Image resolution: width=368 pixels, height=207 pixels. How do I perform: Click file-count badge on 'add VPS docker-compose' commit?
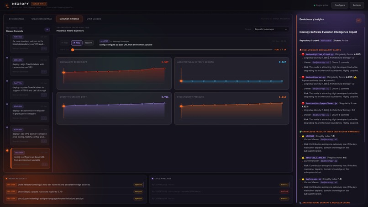tap(44, 141)
